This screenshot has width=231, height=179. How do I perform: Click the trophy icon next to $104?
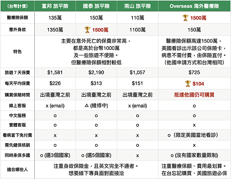click(x=188, y=84)
